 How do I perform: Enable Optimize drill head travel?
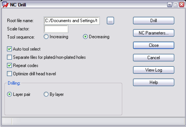tap(9, 74)
